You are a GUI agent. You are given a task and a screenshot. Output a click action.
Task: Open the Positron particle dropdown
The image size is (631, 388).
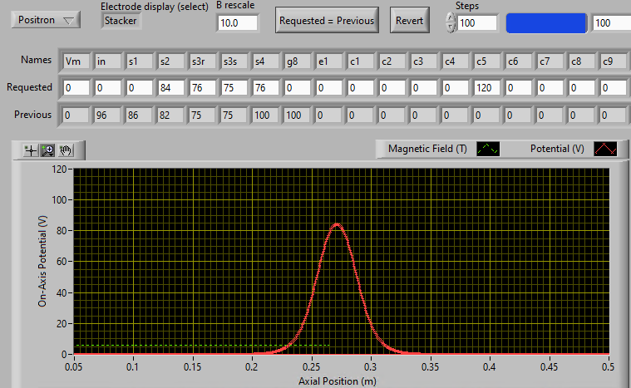tap(46, 20)
